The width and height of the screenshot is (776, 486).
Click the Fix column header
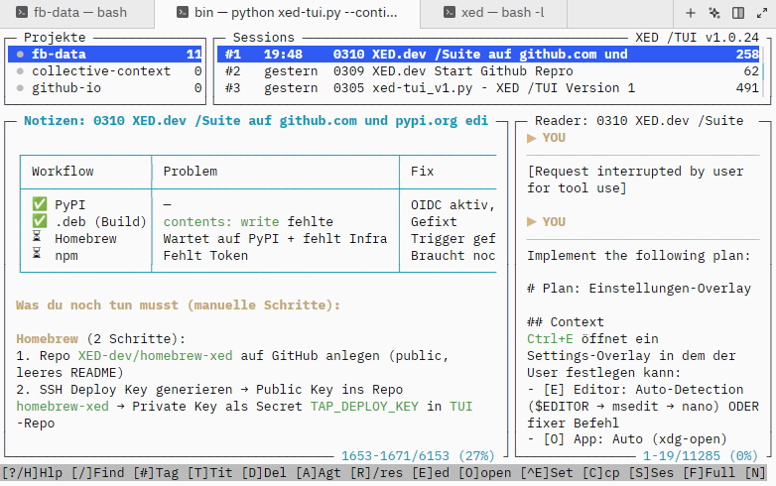[422, 171]
